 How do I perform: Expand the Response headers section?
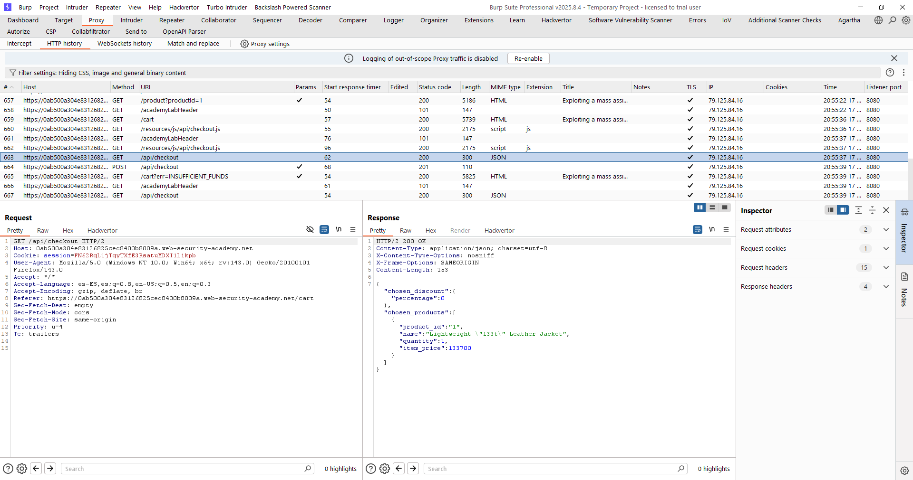[886, 286]
